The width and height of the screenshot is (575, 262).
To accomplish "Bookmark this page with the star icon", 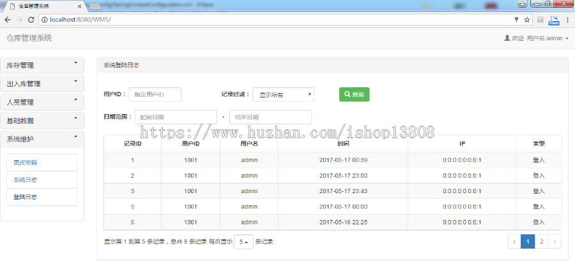I will tap(527, 20).
